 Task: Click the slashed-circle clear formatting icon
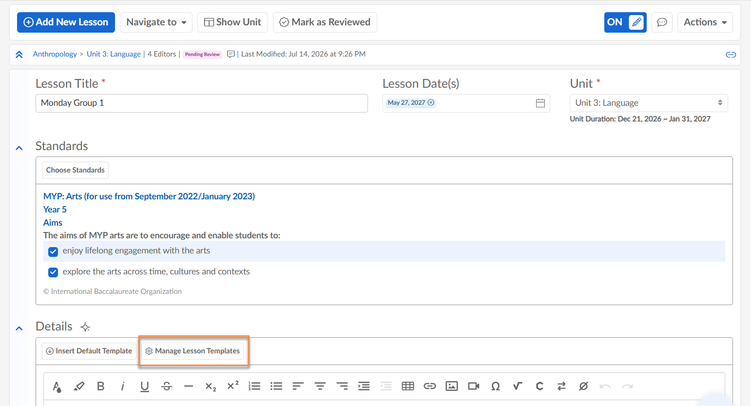(x=583, y=387)
